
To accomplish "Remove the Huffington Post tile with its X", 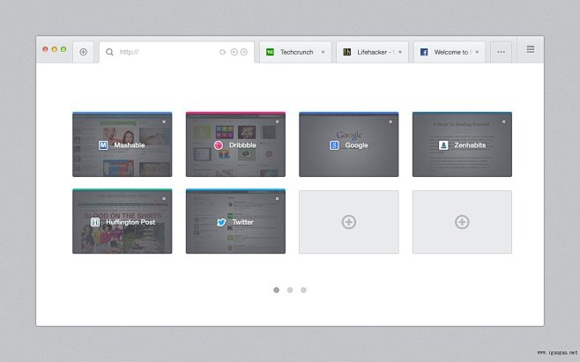I will pyautogui.click(x=164, y=198).
